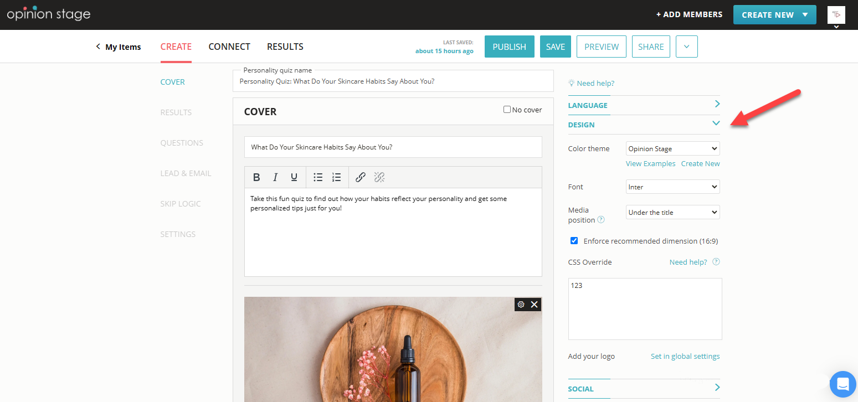This screenshot has width=858, height=402.
Task: Check the No cover checkbox
Action: point(506,109)
